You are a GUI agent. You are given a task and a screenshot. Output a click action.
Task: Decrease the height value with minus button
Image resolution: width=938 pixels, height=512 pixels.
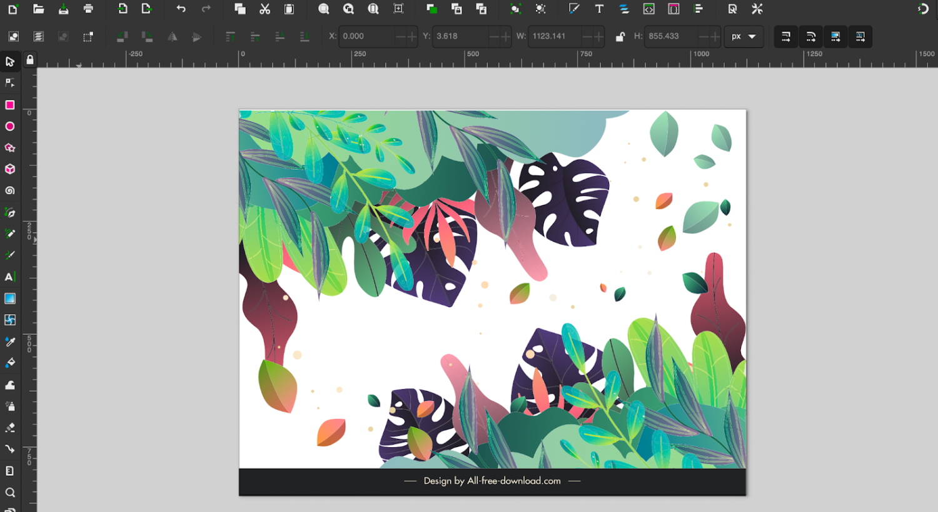tap(703, 36)
